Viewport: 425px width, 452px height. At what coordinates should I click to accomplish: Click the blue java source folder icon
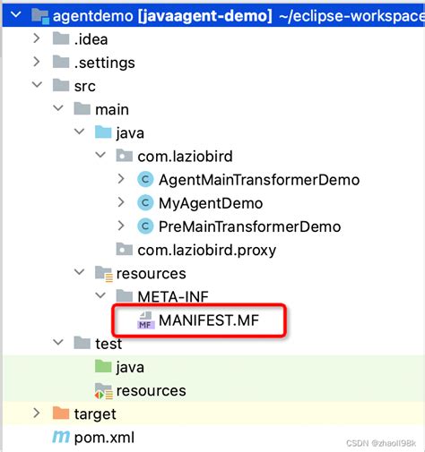point(103,132)
